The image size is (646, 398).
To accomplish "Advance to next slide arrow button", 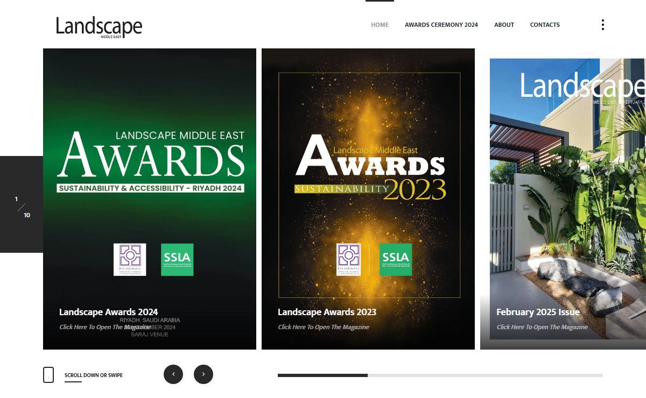I will tap(203, 374).
